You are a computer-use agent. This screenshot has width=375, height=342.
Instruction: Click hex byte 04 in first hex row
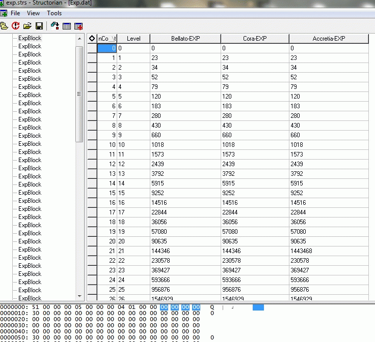[121, 307]
